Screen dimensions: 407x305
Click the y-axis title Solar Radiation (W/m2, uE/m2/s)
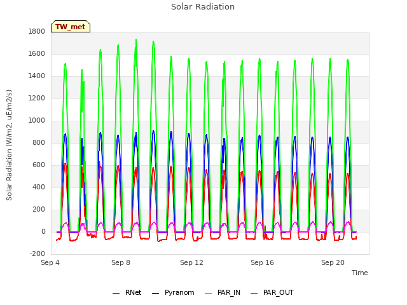point(9,145)
